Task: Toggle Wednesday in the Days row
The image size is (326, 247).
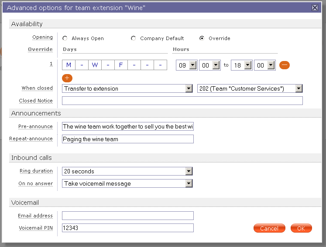Action: pos(95,65)
